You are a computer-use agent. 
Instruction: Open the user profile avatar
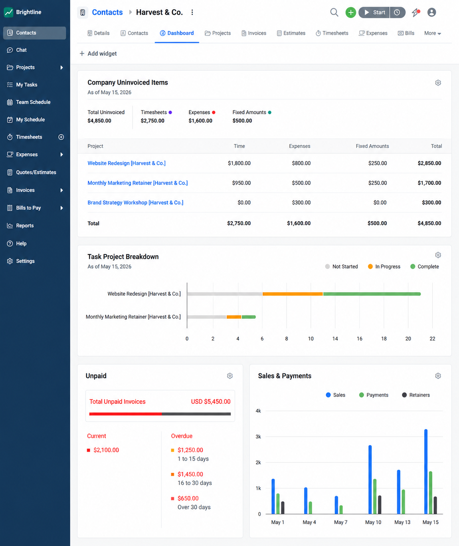click(x=431, y=12)
